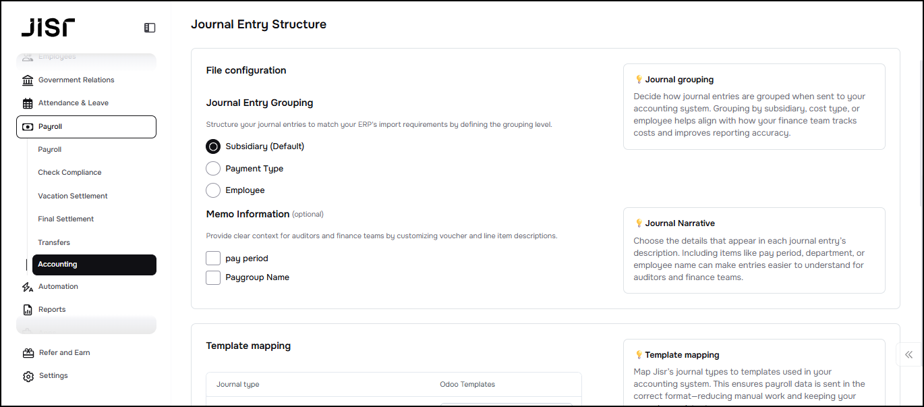Screen dimensions: 924x407
Task: Enable the pay period checkbox
Action: [213, 259]
